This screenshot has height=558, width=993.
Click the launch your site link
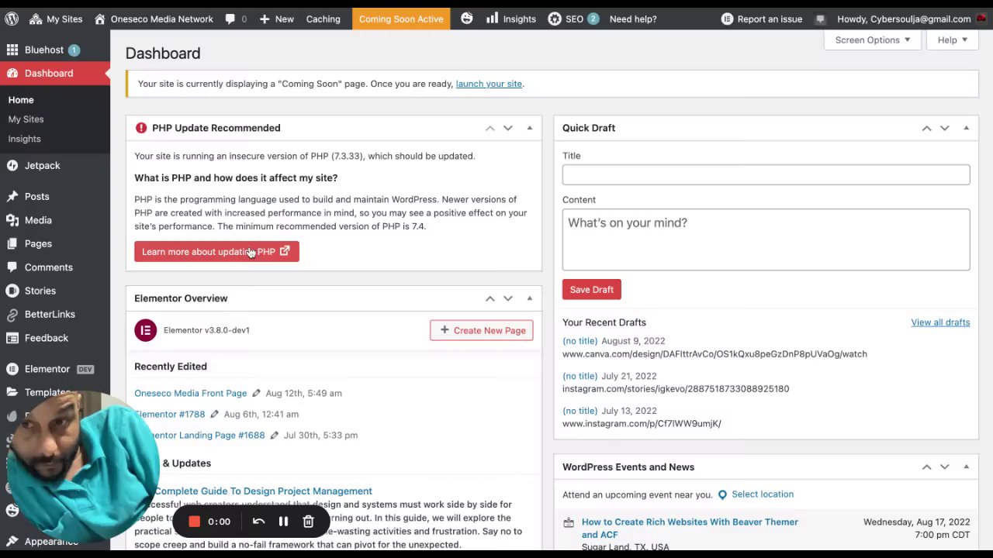(489, 84)
